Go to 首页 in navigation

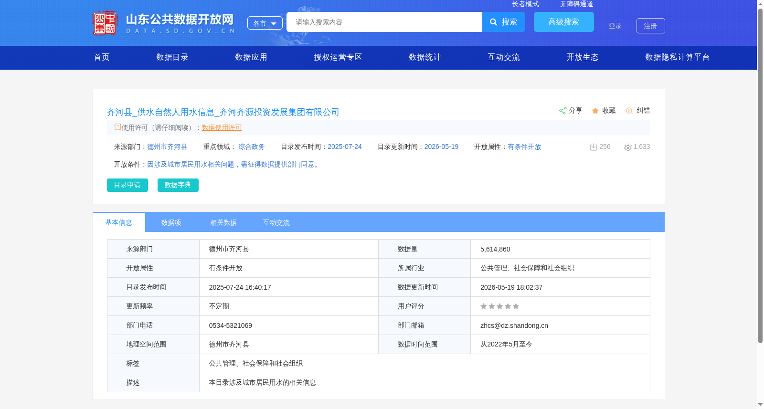click(102, 57)
